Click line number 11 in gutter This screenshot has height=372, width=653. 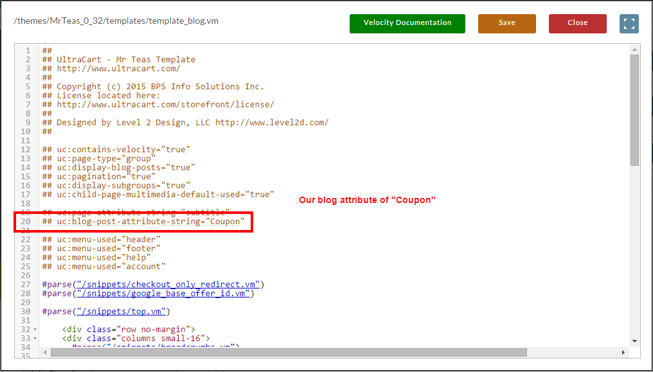click(x=26, y=141)
